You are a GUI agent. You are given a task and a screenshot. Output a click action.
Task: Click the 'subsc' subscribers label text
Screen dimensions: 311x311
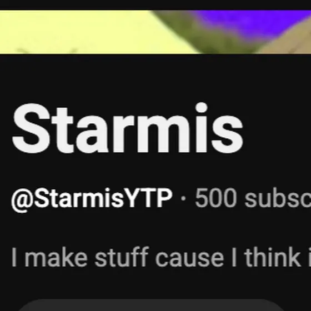pyautogui.click(x=278, y=198)
